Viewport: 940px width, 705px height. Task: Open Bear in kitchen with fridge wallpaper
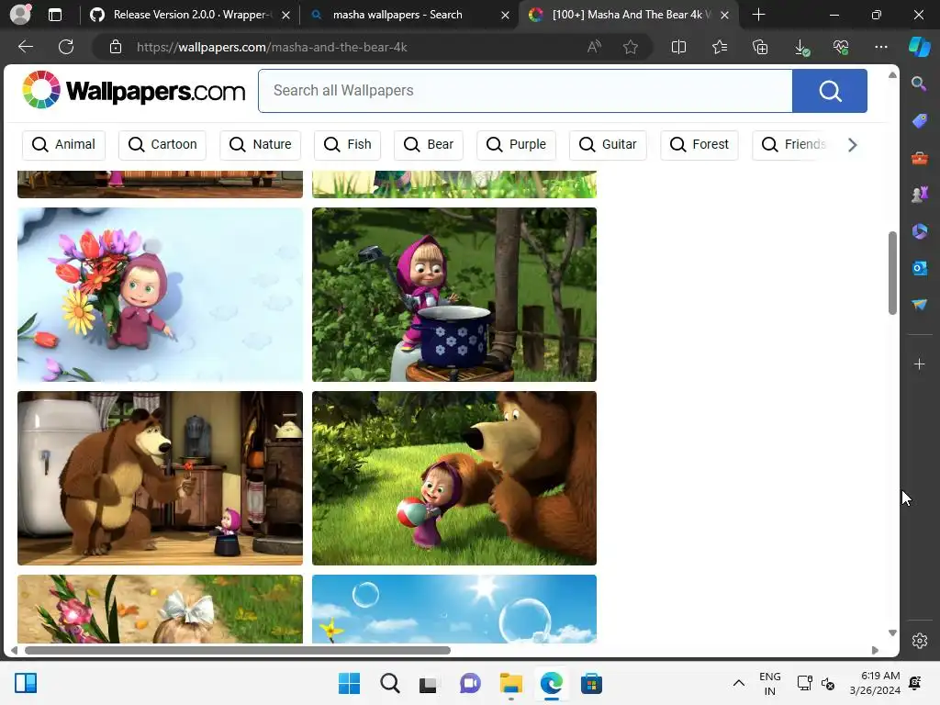click(x=160, y=477)
